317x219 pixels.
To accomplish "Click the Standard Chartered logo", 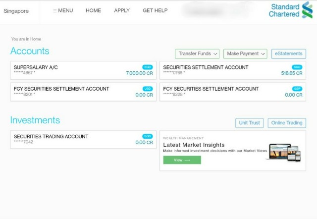I will pos(291,10).
